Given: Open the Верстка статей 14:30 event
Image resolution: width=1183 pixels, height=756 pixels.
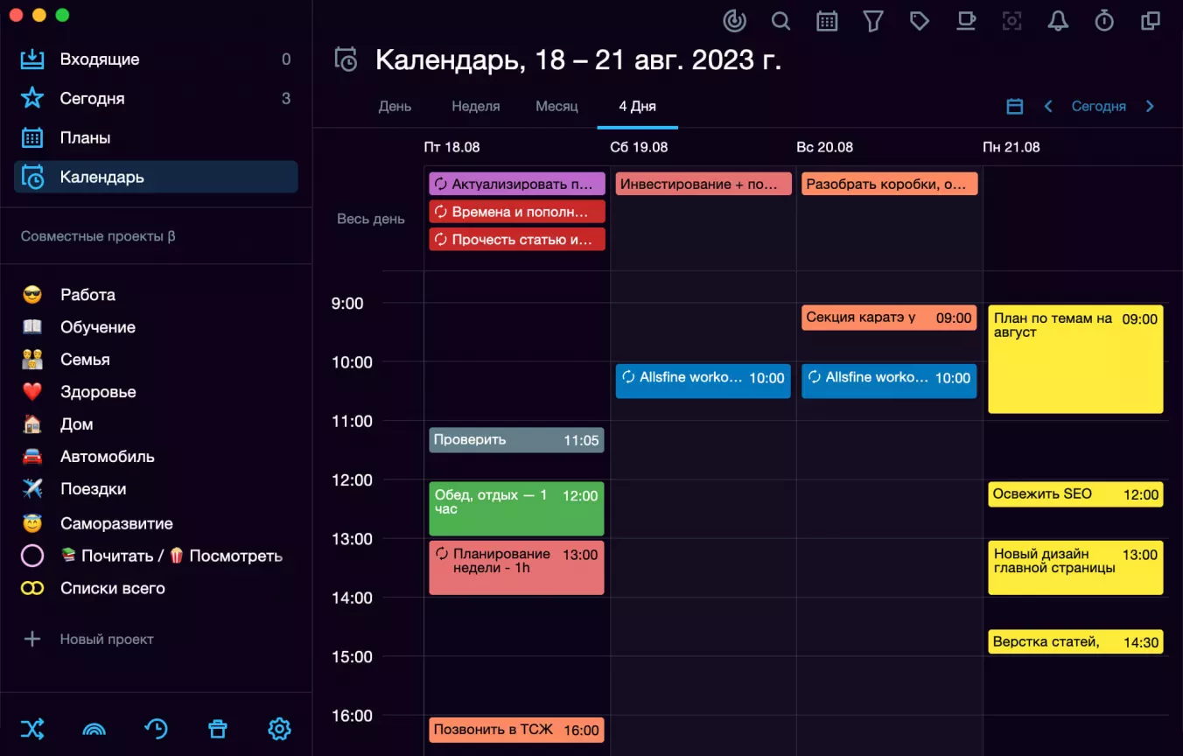Looking at the screenshot, I should pos(1075,641).
